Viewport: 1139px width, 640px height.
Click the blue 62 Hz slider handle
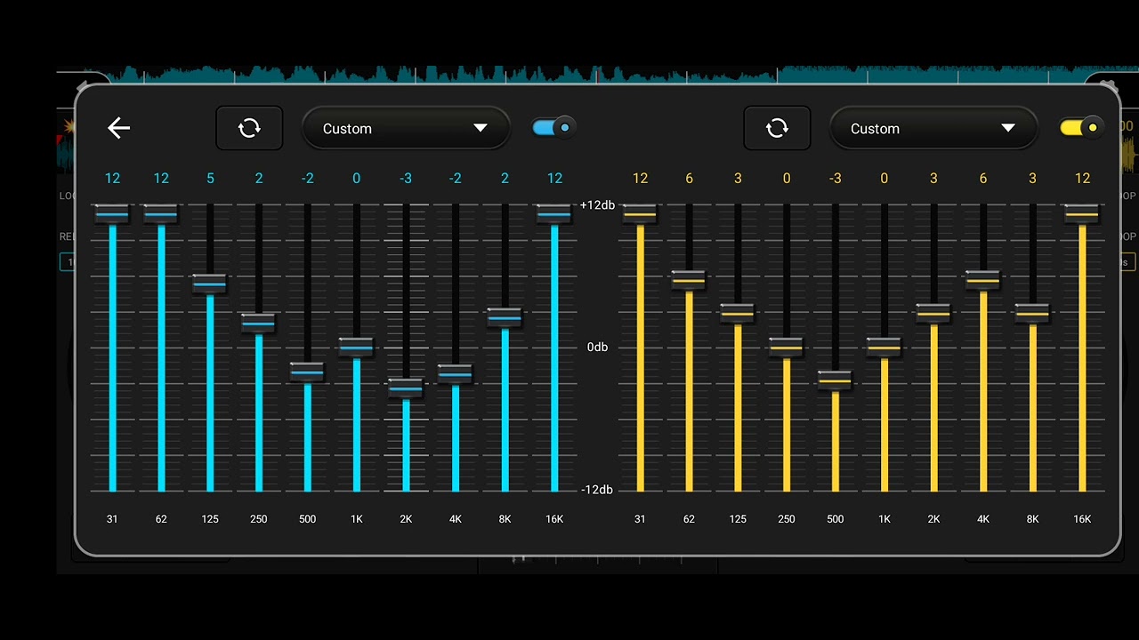pos(161,214)
